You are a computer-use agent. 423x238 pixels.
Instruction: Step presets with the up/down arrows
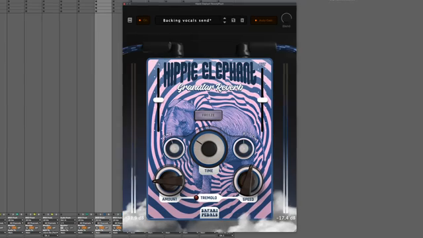coord(225,20)
